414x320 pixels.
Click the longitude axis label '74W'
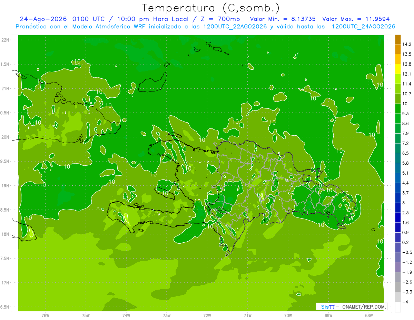(x=126, y=315)
